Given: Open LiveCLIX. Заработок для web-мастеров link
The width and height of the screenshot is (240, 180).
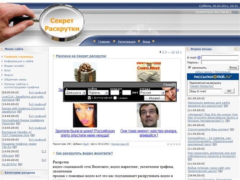Looking at the screenshot, I should coord(23,98).
